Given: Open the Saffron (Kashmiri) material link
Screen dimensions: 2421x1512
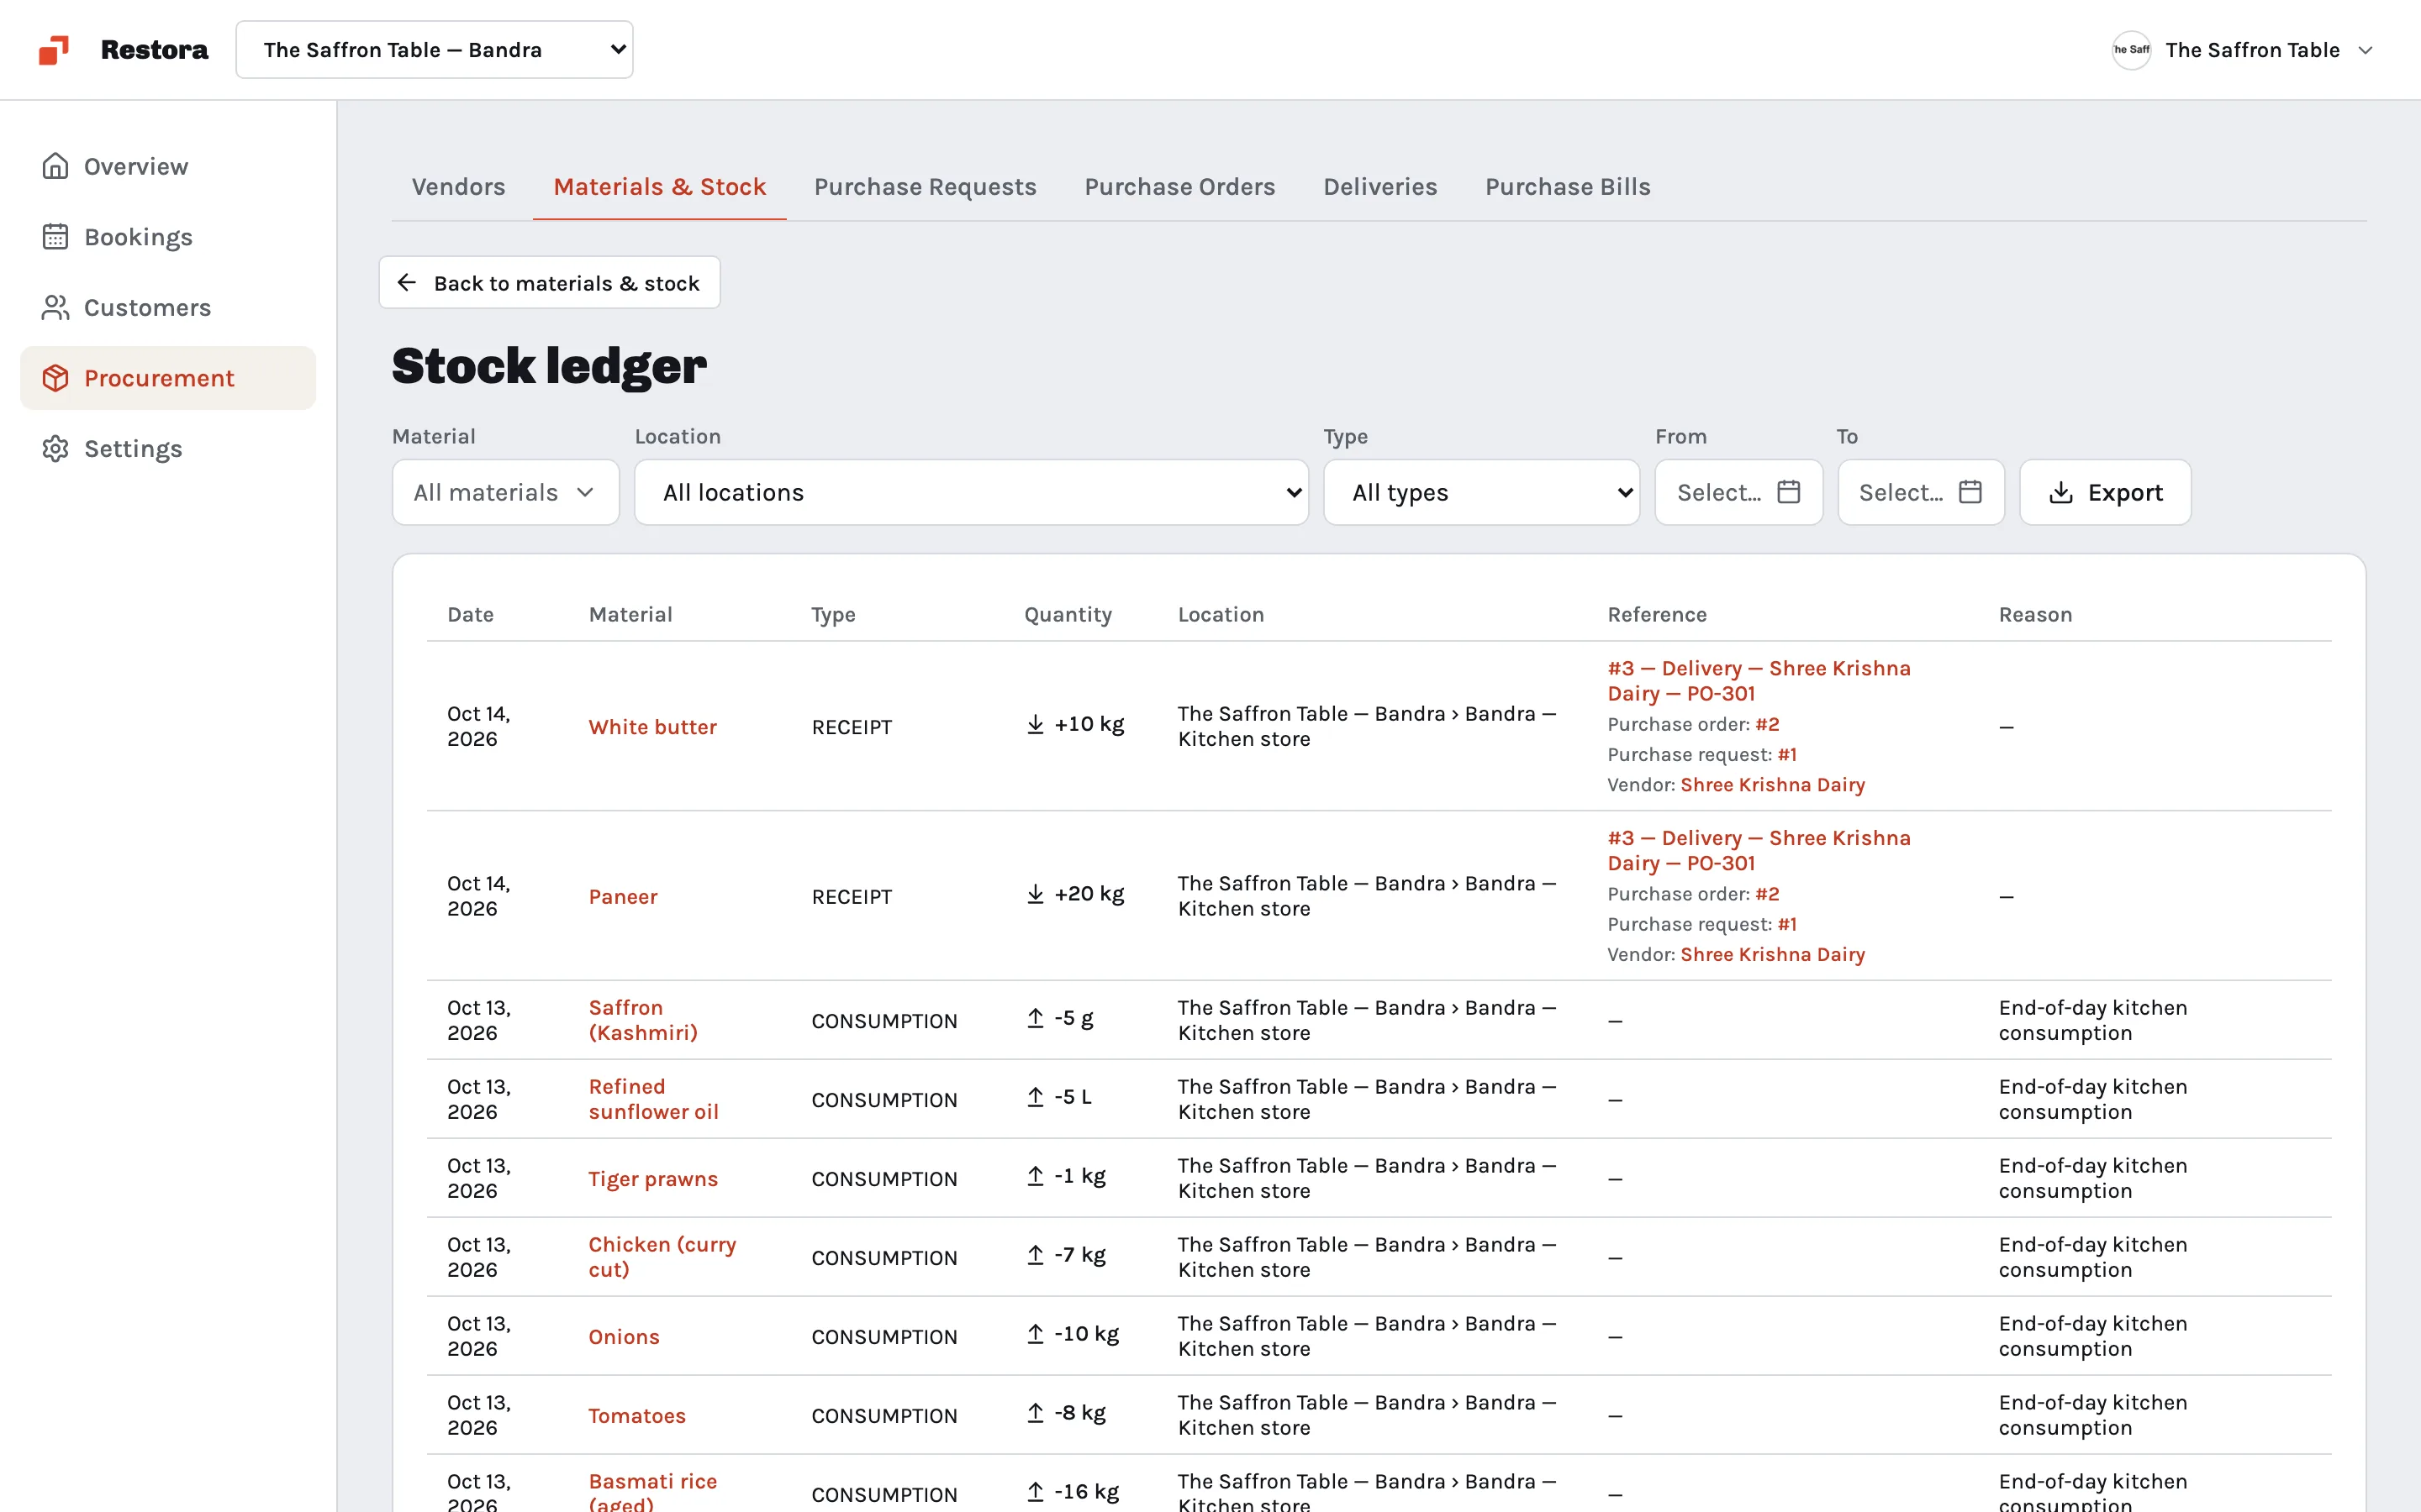Looking at the screenshot, I should point(643,1020).
